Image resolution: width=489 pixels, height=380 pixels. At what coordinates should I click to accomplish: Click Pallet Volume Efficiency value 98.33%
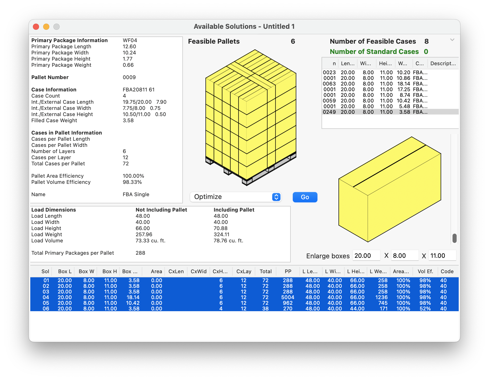click(132, 182)
